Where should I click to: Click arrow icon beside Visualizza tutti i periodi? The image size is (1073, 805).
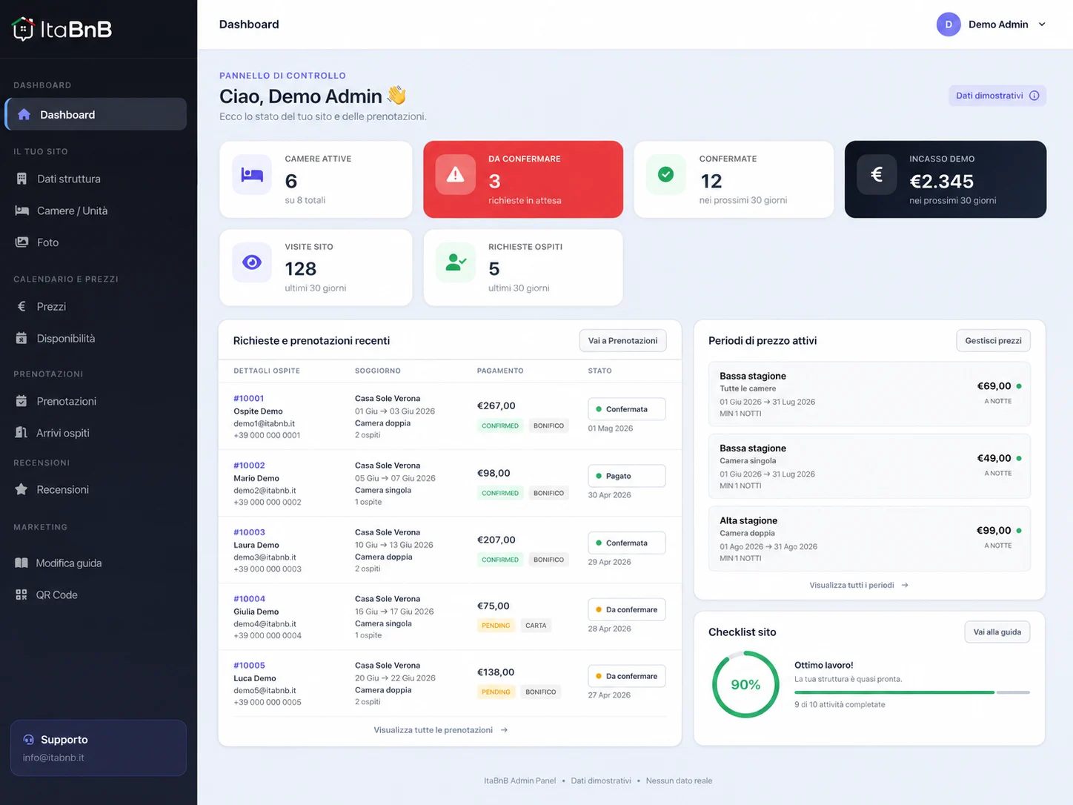pyautogui.click(x=905, y=586)
